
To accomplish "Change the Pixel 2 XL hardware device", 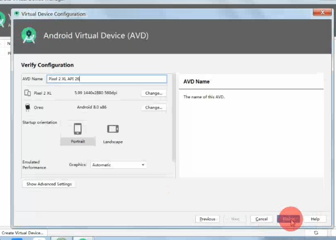I will point(154,93).
